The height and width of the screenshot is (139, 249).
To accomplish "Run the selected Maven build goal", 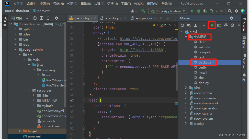I will (212, 25).
